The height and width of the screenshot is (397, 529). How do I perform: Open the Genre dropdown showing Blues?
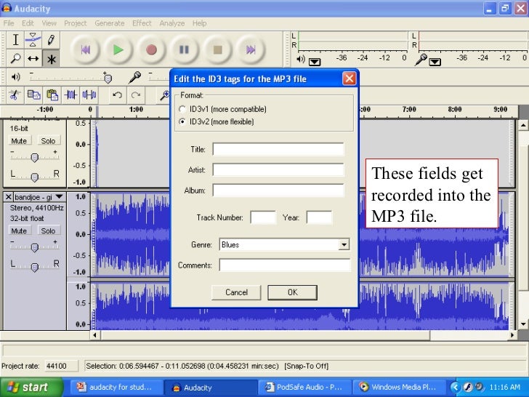344,245
